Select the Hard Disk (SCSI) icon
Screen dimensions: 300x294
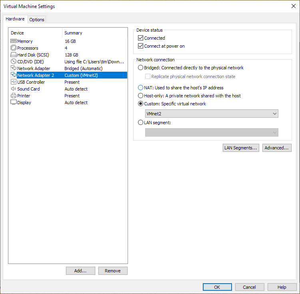[x=13, y=55]
